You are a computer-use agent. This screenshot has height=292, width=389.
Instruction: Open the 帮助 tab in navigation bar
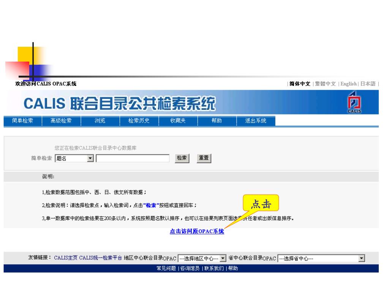(x=217, y=121)
